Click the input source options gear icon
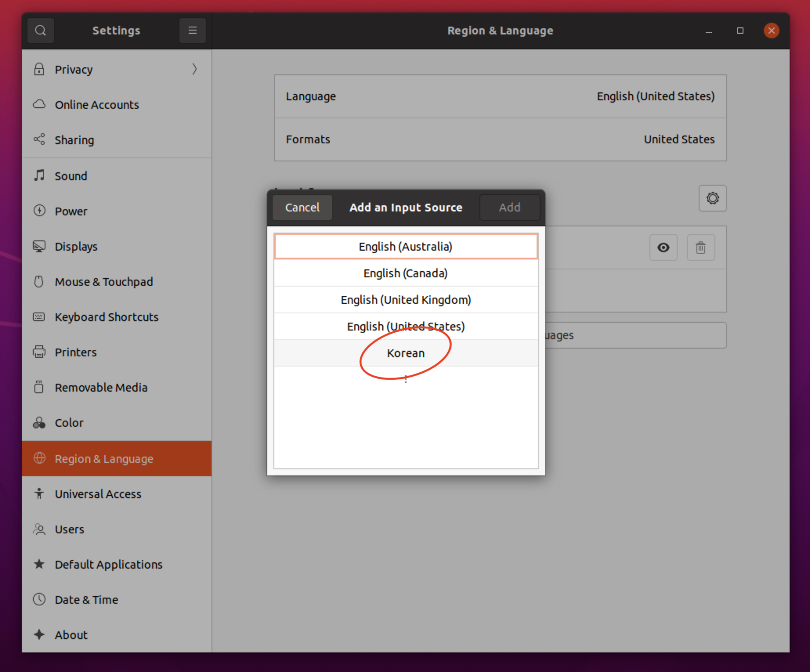This screenshot has height=672, width=810. [712, 198]
